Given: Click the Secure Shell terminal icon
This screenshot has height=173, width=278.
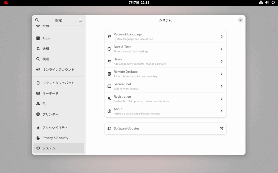Looking at the screenshot, I should pyautogui.click(x=109, y=86).
